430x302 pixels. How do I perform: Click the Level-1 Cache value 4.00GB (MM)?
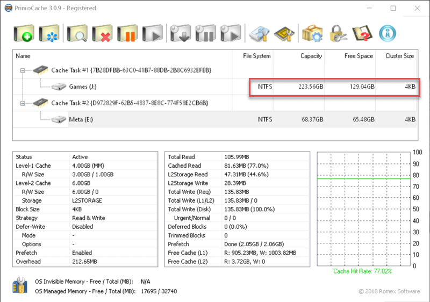pos(88,166)
